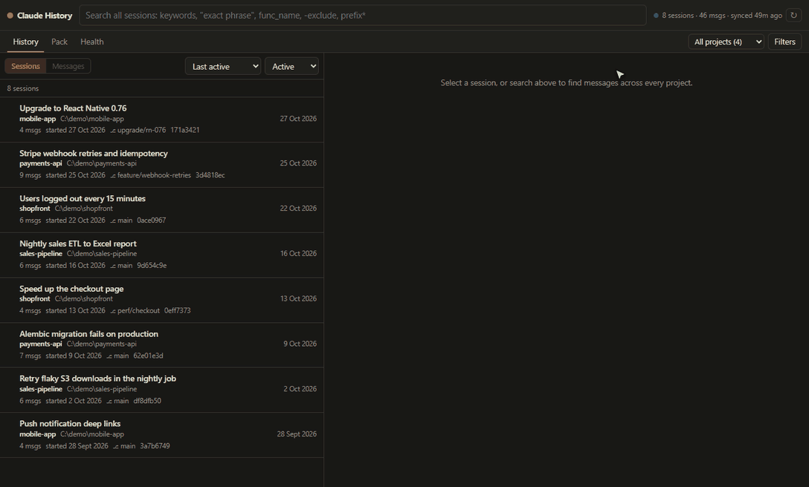Click 7 msgs in Alembic migration row
Viewport: 809px width, 487px height.
30,356
